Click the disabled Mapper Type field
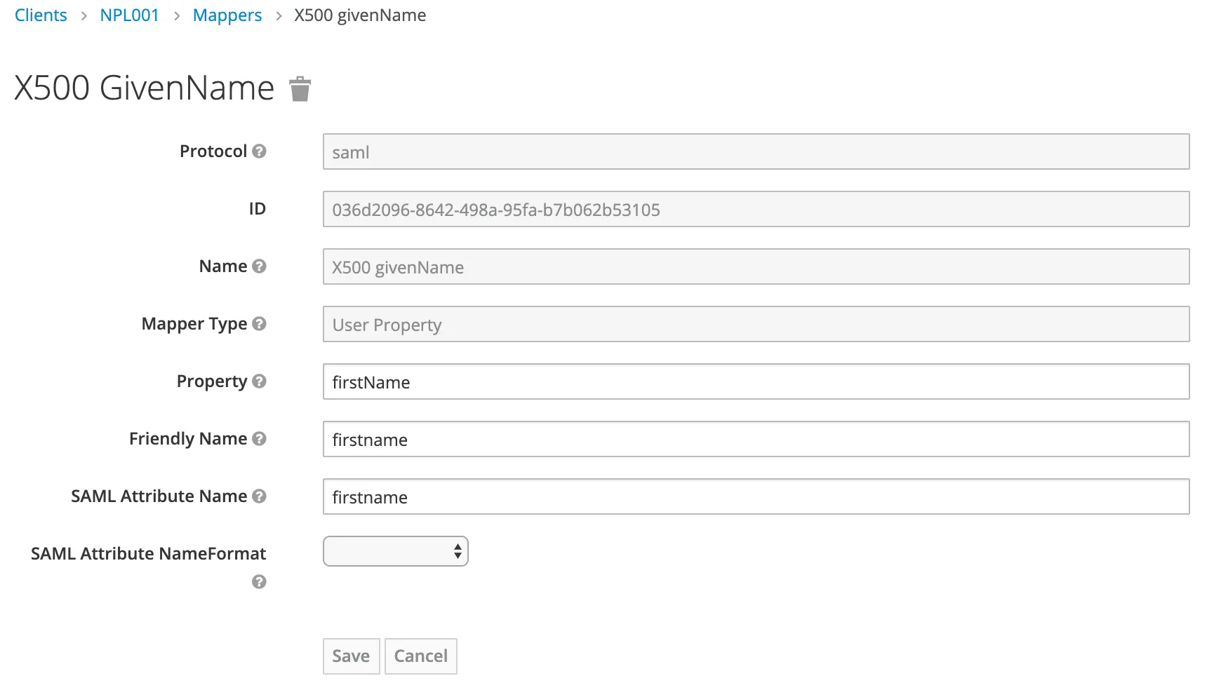This screenshot has height=690, width=1207. pyautogui.click(x=756, y=325)
